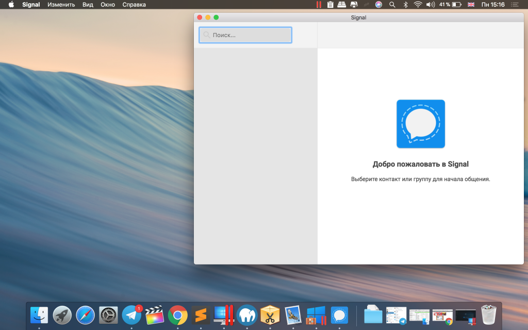The width and height of the screenshot is (528, 330).
Task: Click the Поиск search field in Signal
Action: click(245, 35)
